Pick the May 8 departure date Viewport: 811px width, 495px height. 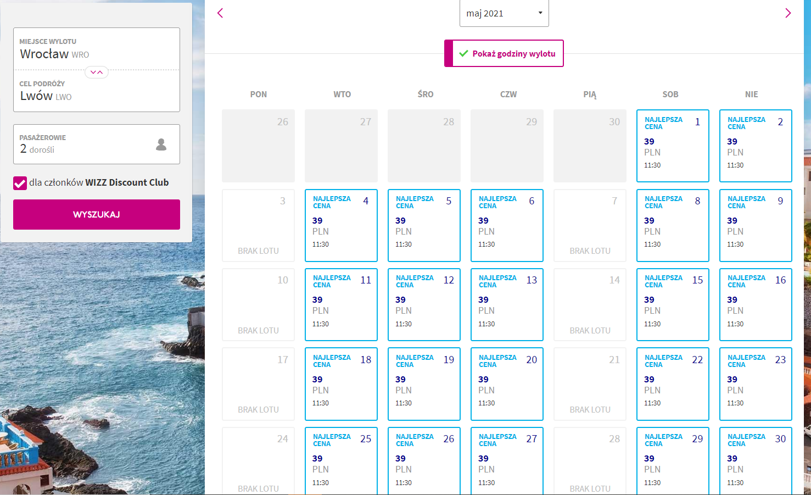pos(673,225)
